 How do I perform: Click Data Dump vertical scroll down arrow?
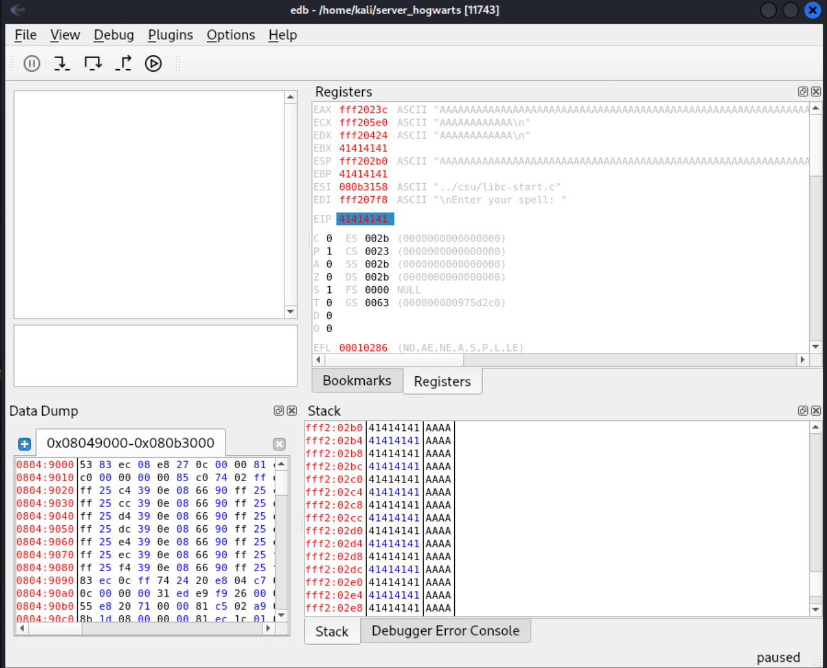[x=281, y=615]
